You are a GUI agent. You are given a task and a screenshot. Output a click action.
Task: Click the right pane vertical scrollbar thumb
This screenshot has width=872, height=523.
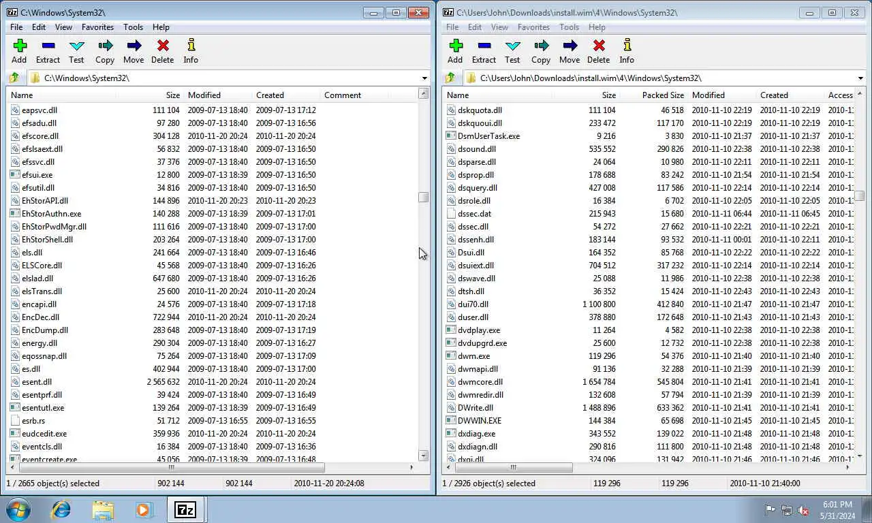[860, 195]
